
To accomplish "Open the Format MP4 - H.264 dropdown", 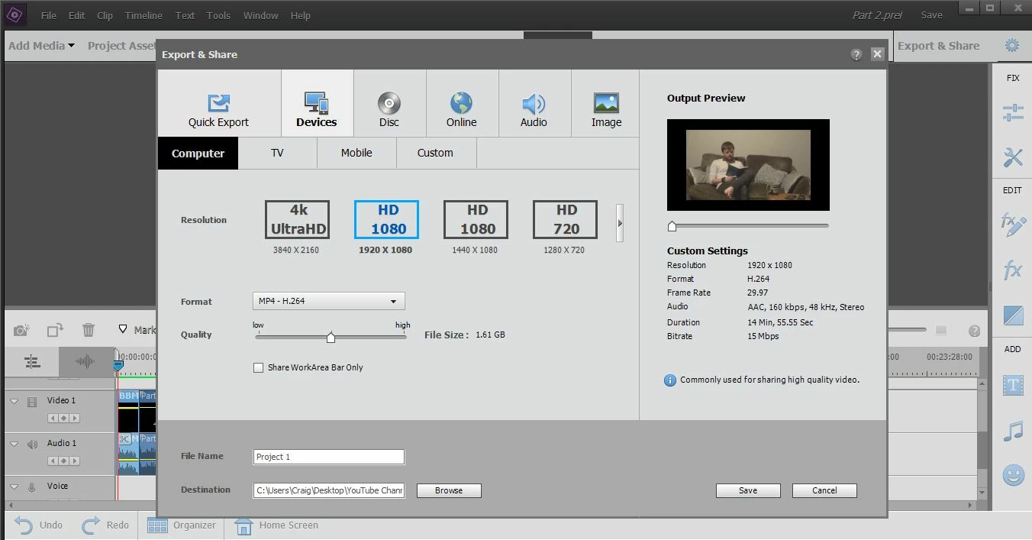I will coord(328,301).
